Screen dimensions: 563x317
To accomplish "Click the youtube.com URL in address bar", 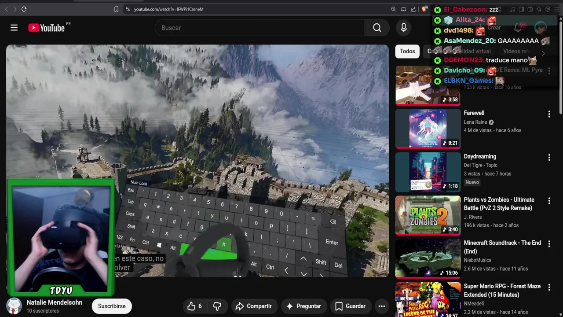I will 169,9.
